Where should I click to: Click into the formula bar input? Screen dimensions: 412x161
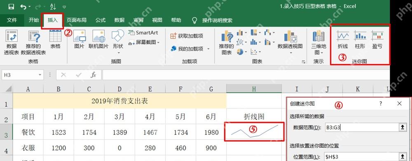point(246,75)
